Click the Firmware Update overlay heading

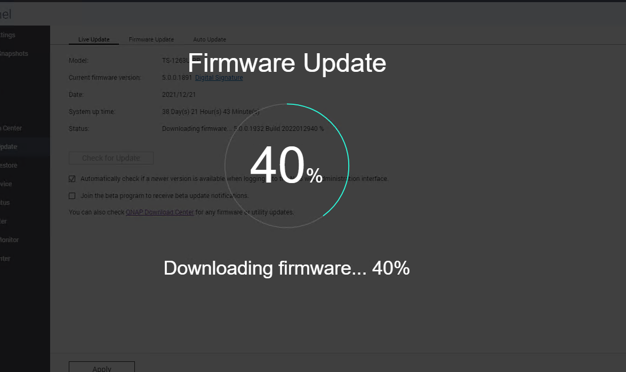pyautogui.click(x=287, y=63)
